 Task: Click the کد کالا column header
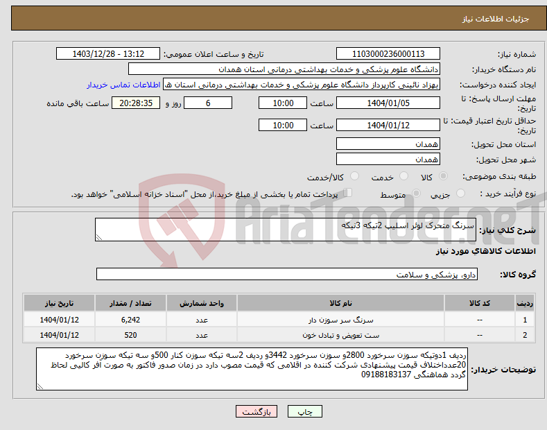coord(480,303)
